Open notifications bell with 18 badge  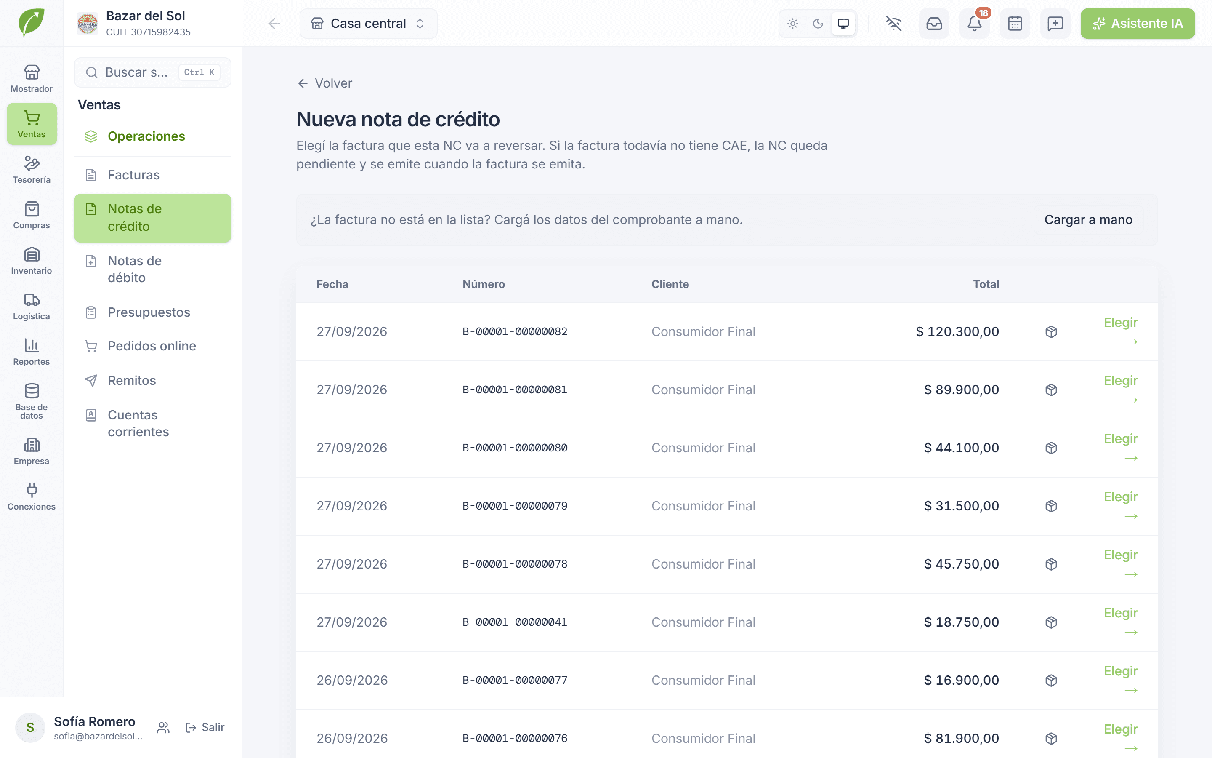coord(975,24)
